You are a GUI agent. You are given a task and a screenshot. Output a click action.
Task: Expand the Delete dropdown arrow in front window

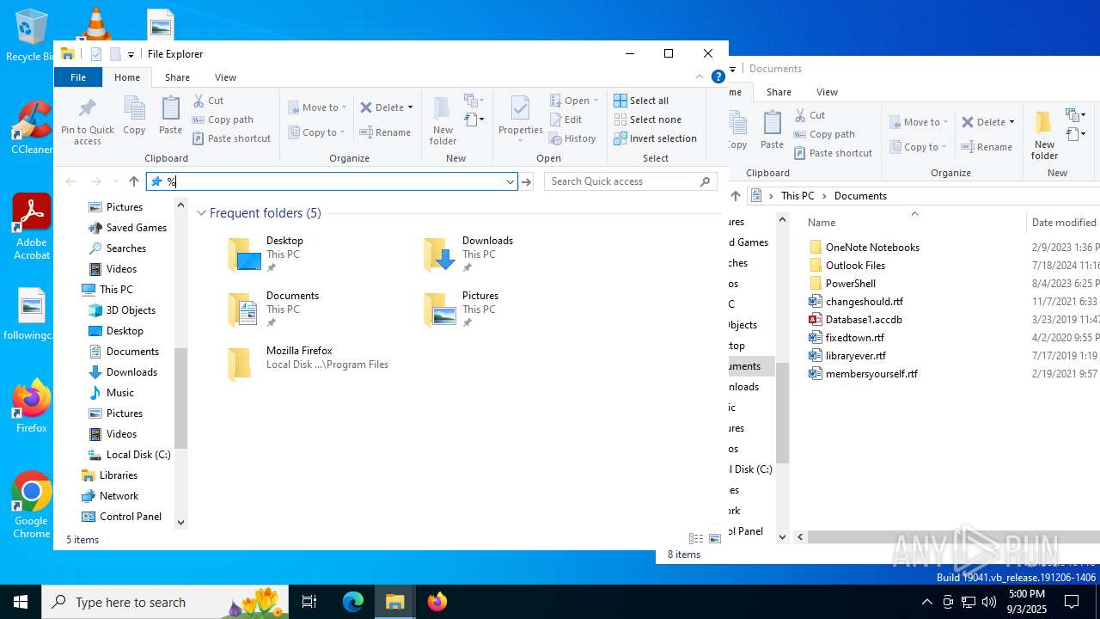[x=410, y=107]
